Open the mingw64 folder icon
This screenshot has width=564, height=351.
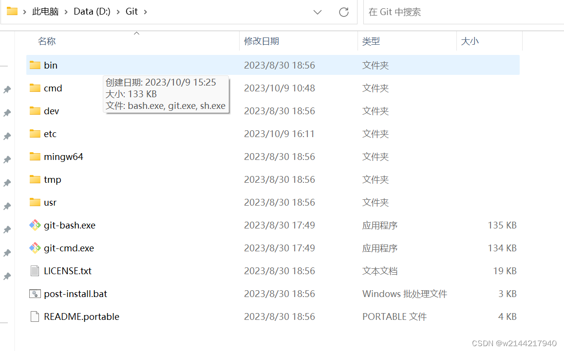35,157
